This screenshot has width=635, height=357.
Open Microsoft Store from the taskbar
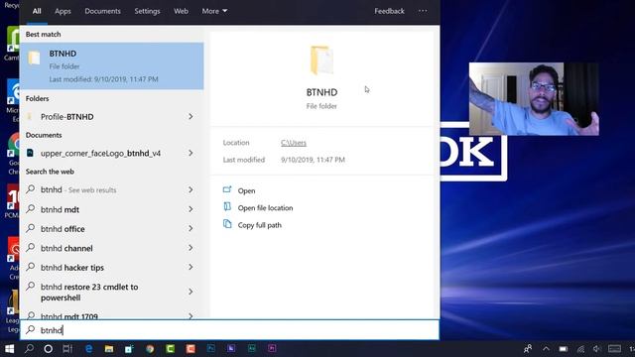point(129,348)
